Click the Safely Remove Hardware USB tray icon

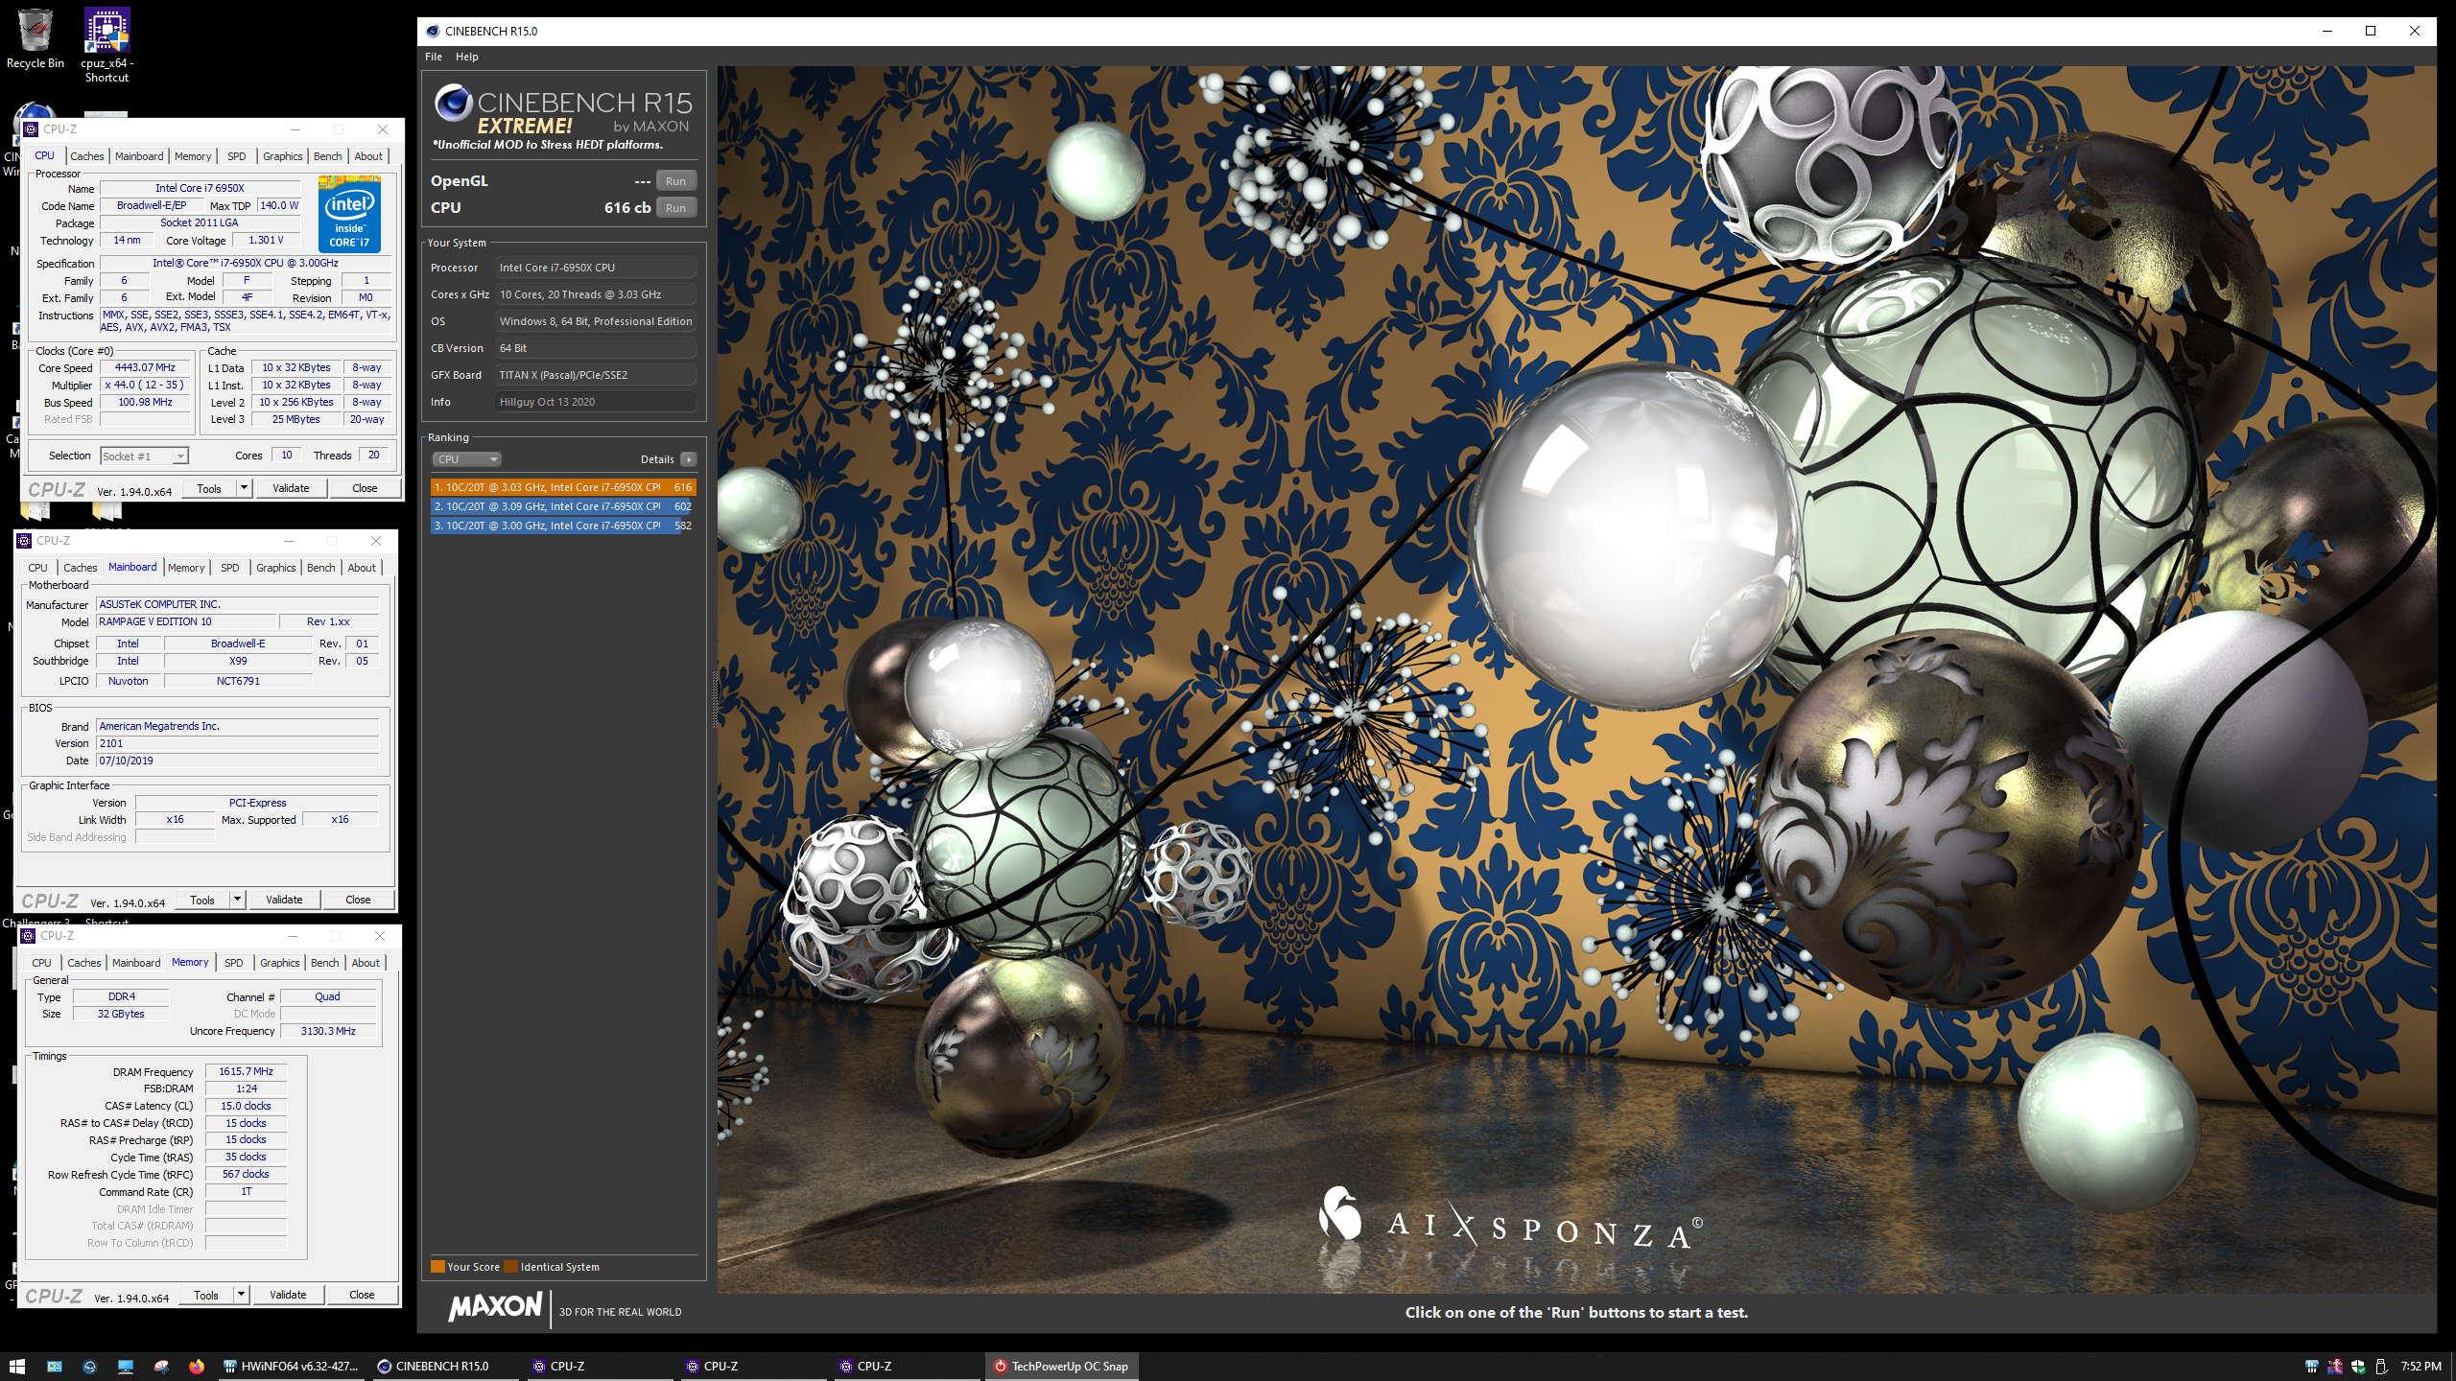pyautogui.click(x=2380, y=1367)
